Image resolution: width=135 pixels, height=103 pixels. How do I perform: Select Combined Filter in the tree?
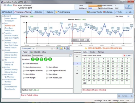pos(11,87)
